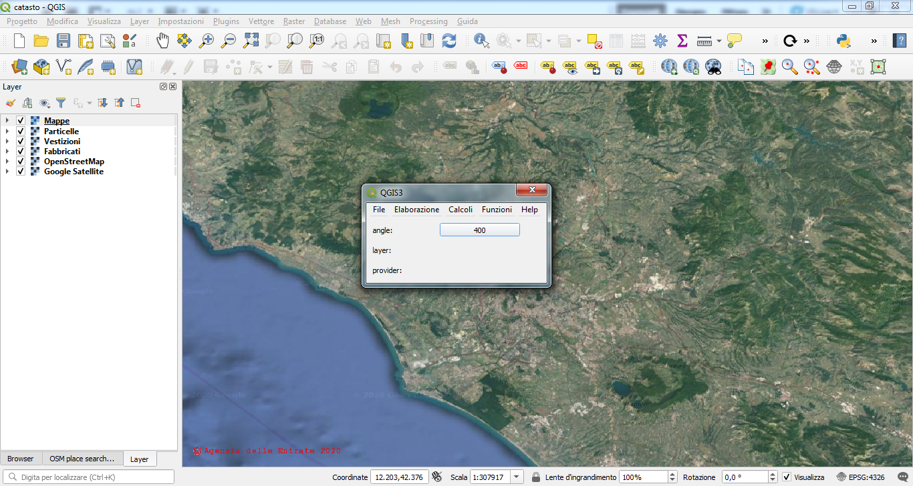
Task: Select the Pan Map tool
Action: point(162,40)
